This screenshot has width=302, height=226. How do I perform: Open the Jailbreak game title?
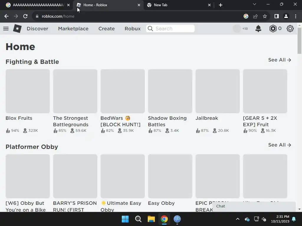pos(207,118)
